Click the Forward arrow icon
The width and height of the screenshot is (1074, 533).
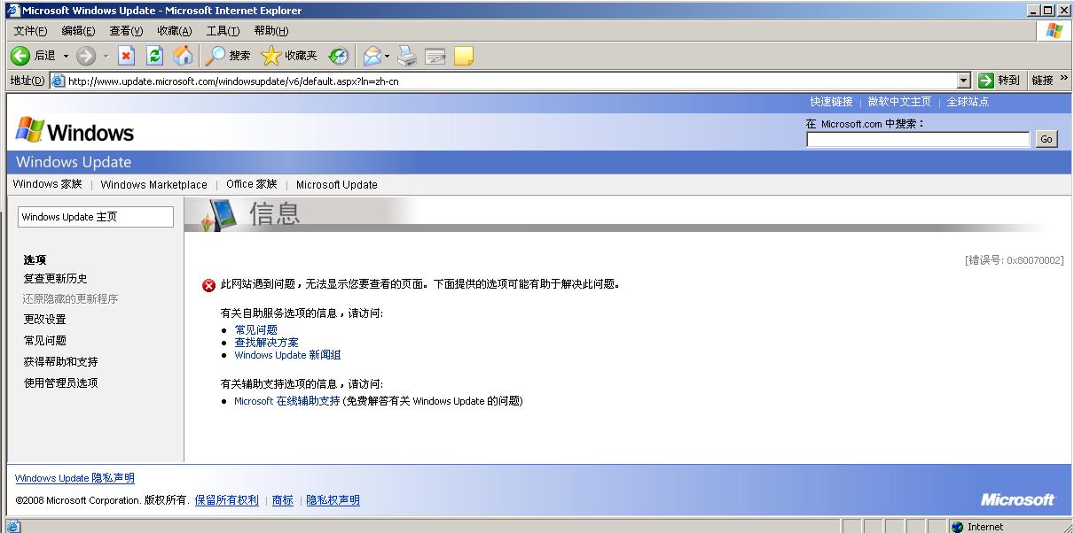pyautogui.click(x=86, y=56)
